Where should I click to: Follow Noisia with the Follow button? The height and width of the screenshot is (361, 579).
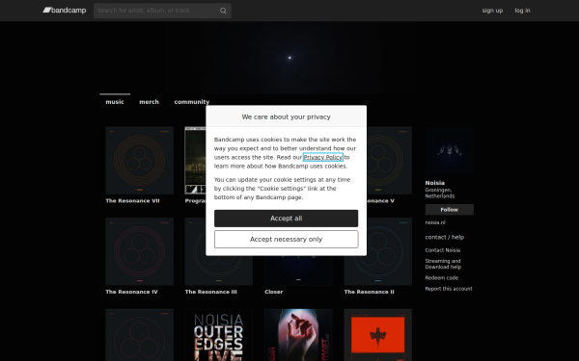(x=449, y=210)
